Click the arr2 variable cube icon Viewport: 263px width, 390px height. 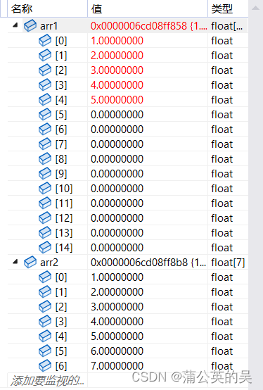30,262
